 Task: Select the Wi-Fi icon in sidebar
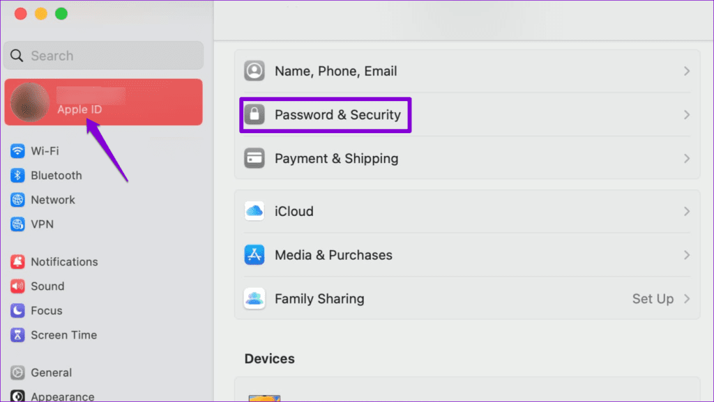[x=18, y=150]
